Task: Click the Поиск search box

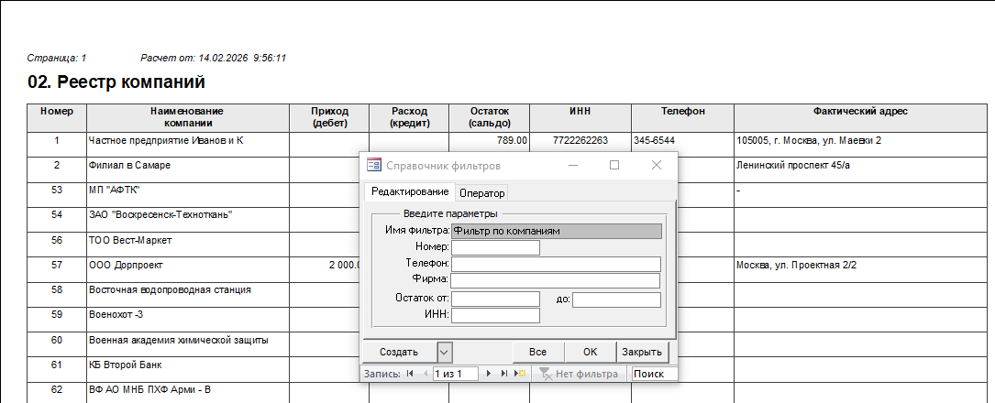Action: tap(654, 374)
